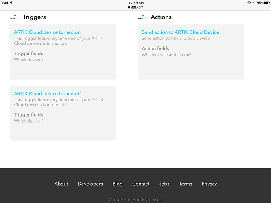Click the ARTIK Cloud logo beside Triggers
This screenshot has width=271, height=203.
pyautogui.click(x=15, y=17)
